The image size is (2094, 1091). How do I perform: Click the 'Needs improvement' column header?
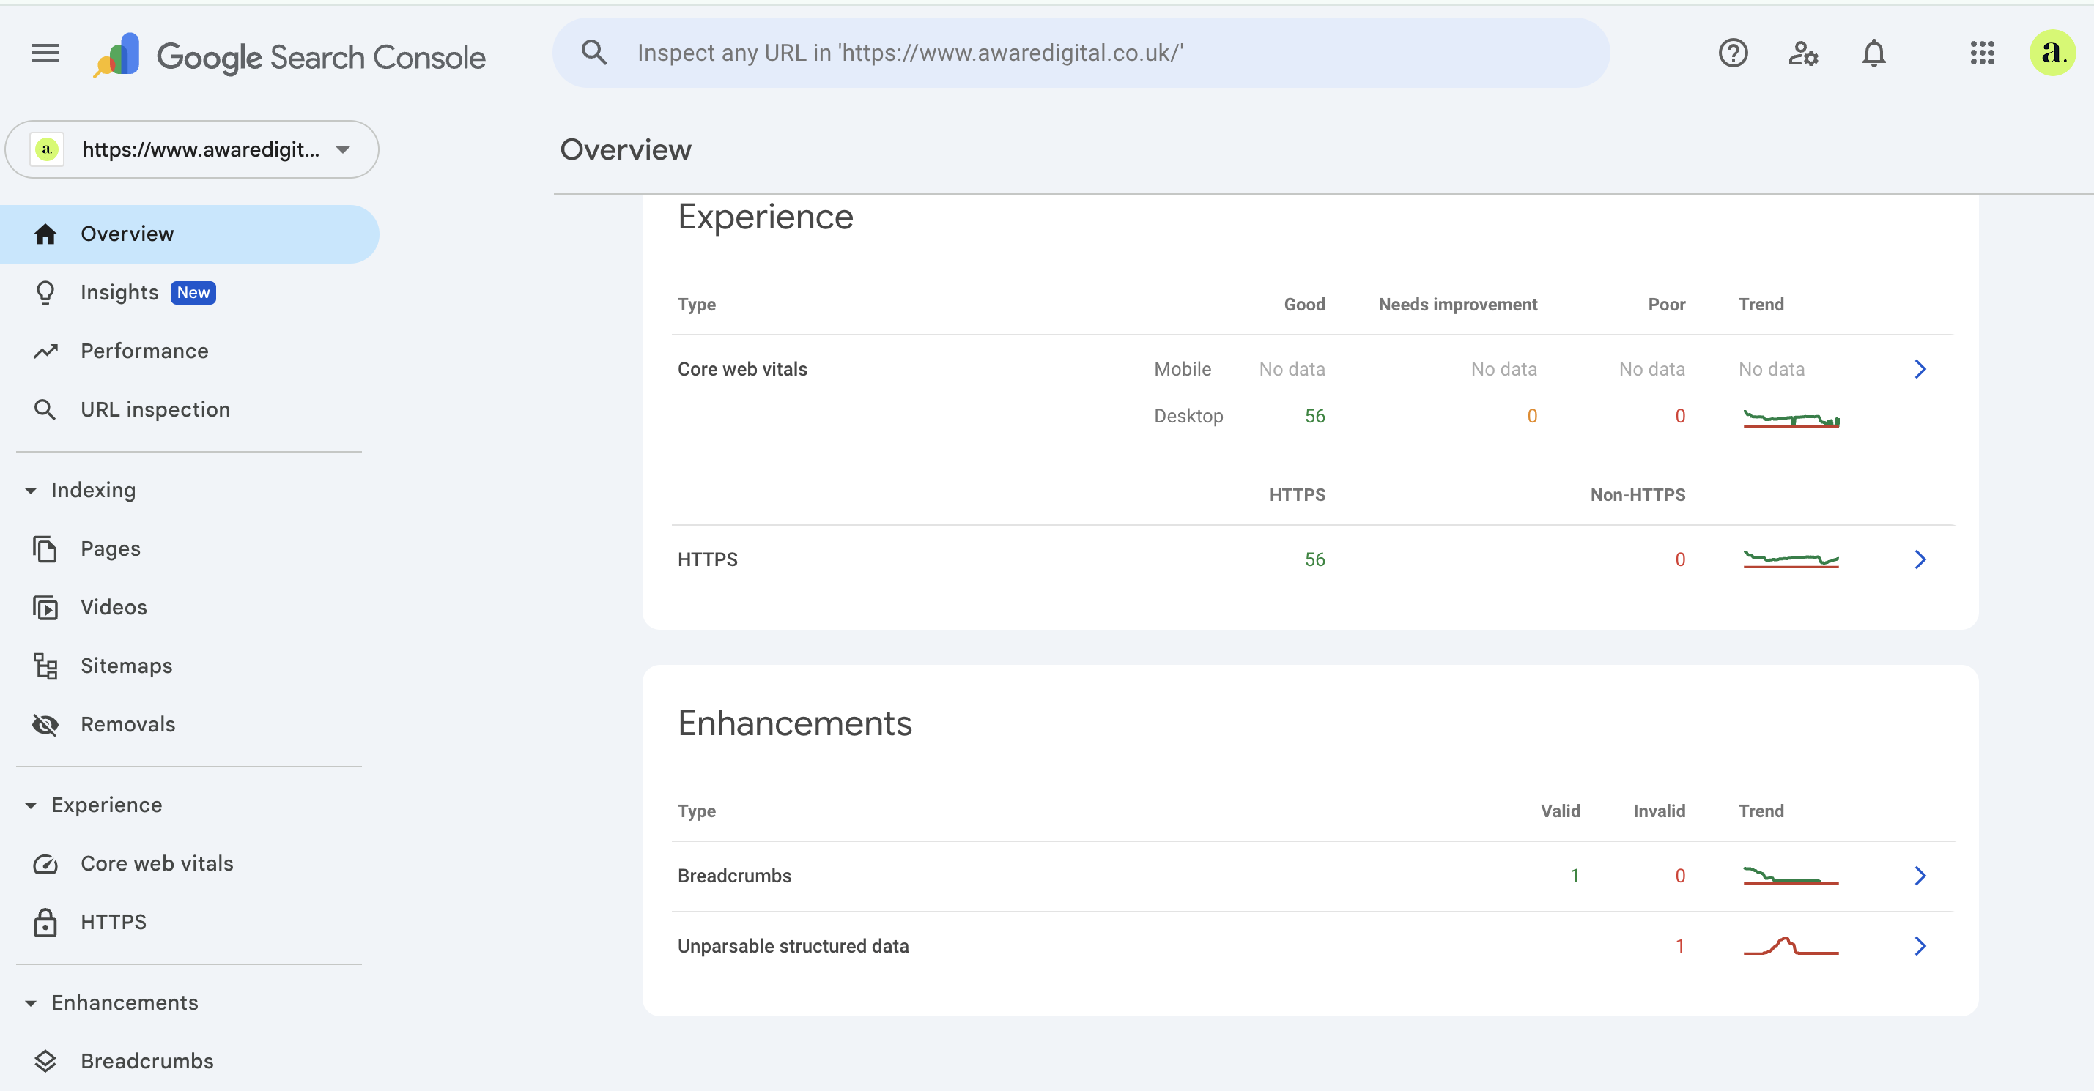pos(1457,305)
